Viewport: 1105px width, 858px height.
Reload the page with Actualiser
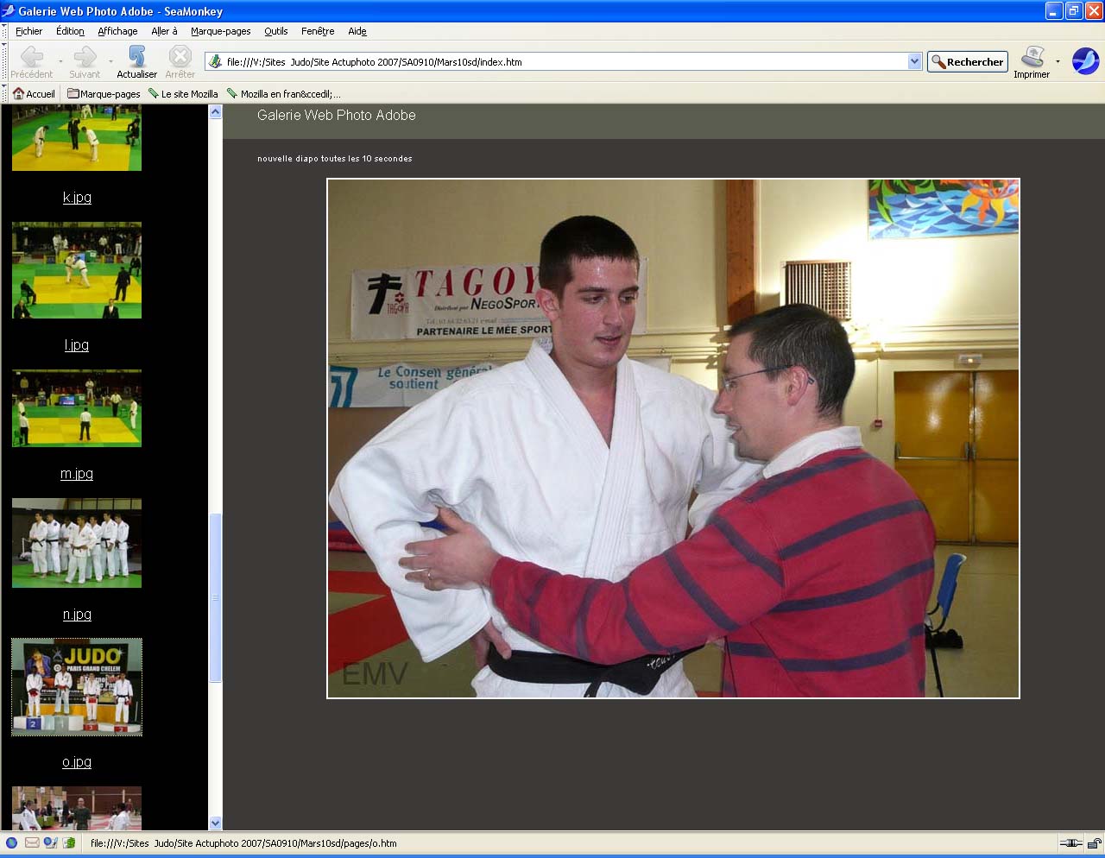[x=136, y=61]
